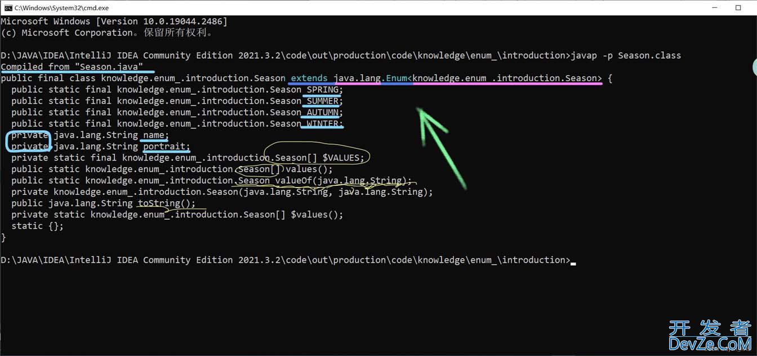Click the word 'extends' in class declaration
757x356 pixels.
pyautogui.click(x=309, y=78)
